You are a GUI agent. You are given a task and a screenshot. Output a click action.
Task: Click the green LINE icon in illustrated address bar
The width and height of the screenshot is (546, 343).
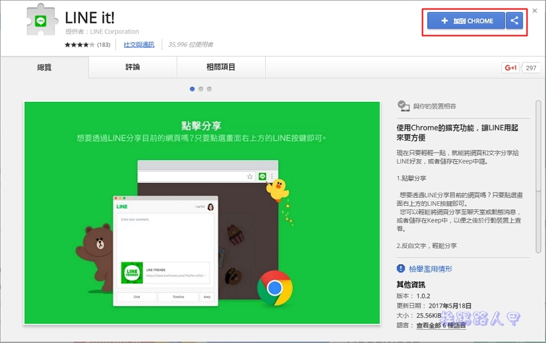(262, 176)
